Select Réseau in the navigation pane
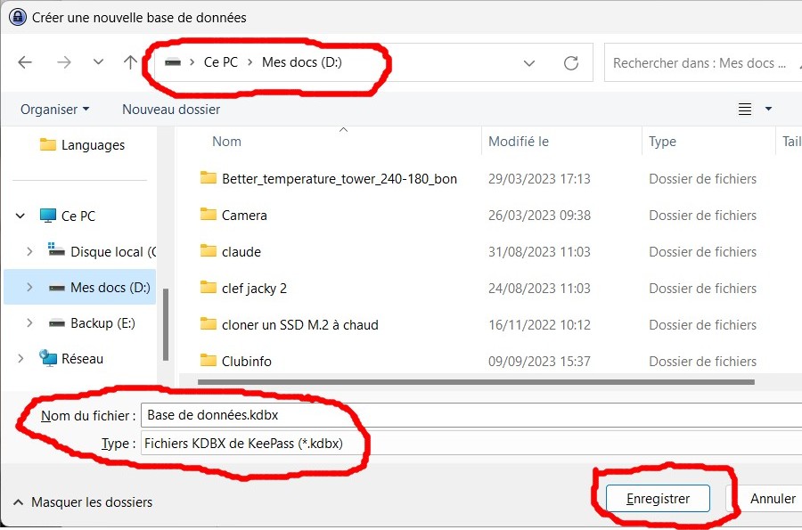Image resolution: width=802 pixels, height=530 pixels. click(x=82, y=359)
